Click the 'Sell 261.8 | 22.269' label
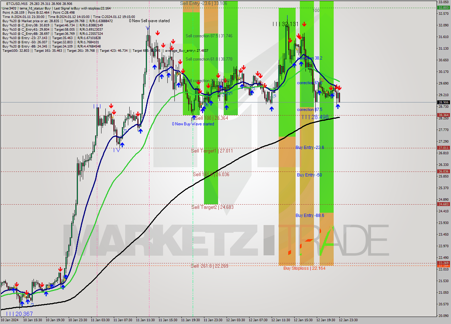Screen dimensions: 451x324 [210, 266]
